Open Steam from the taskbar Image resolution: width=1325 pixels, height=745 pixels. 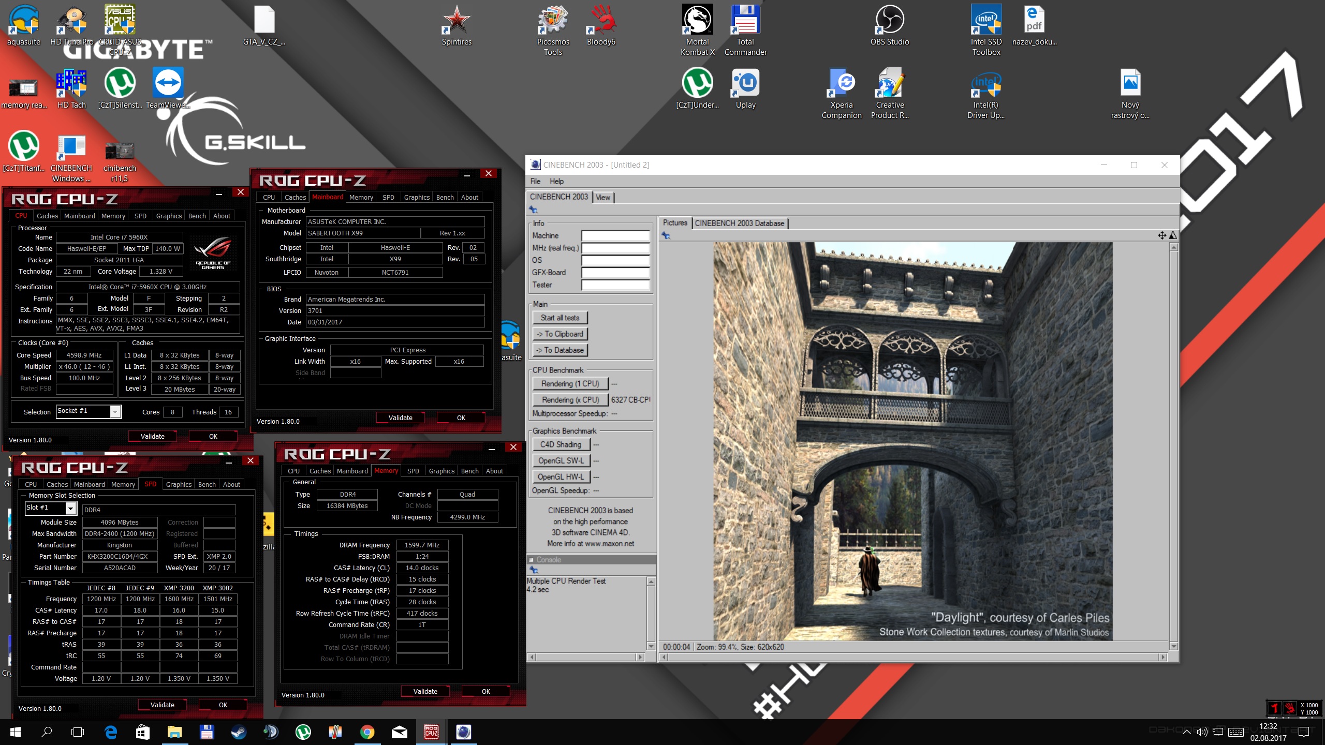coord(239,732)
